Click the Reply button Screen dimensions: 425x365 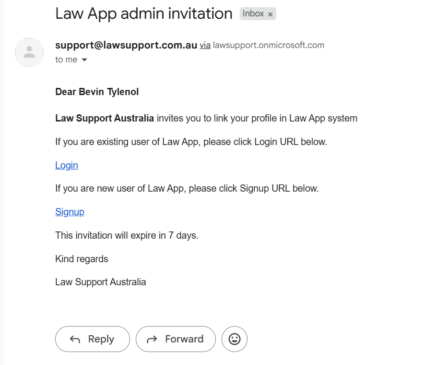point(93,339)
